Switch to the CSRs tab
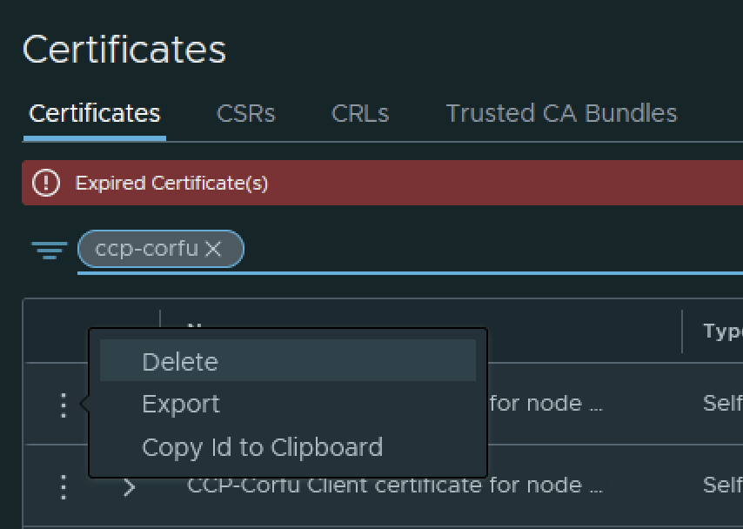Image resolution: width=743 pixels, height=529 pixels. [x=245, y=113]
